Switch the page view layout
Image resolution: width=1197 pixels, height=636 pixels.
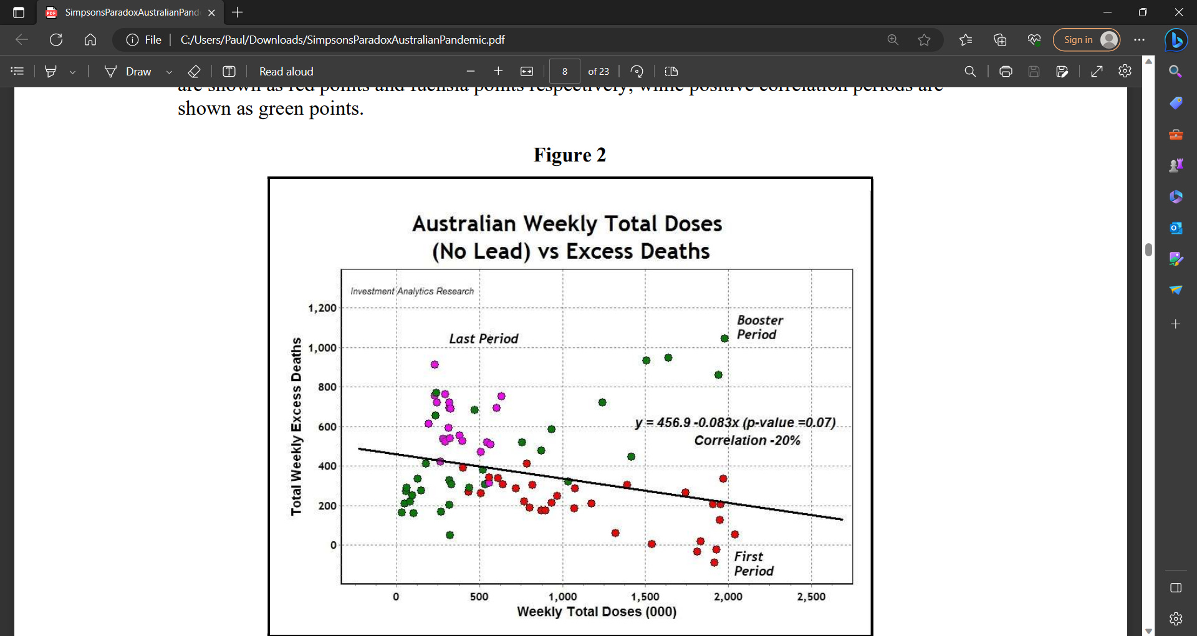coord(671,71)
